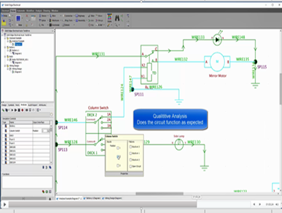
Task: Click the Battery Diagram tab below canvas
Action: (92, 198)
